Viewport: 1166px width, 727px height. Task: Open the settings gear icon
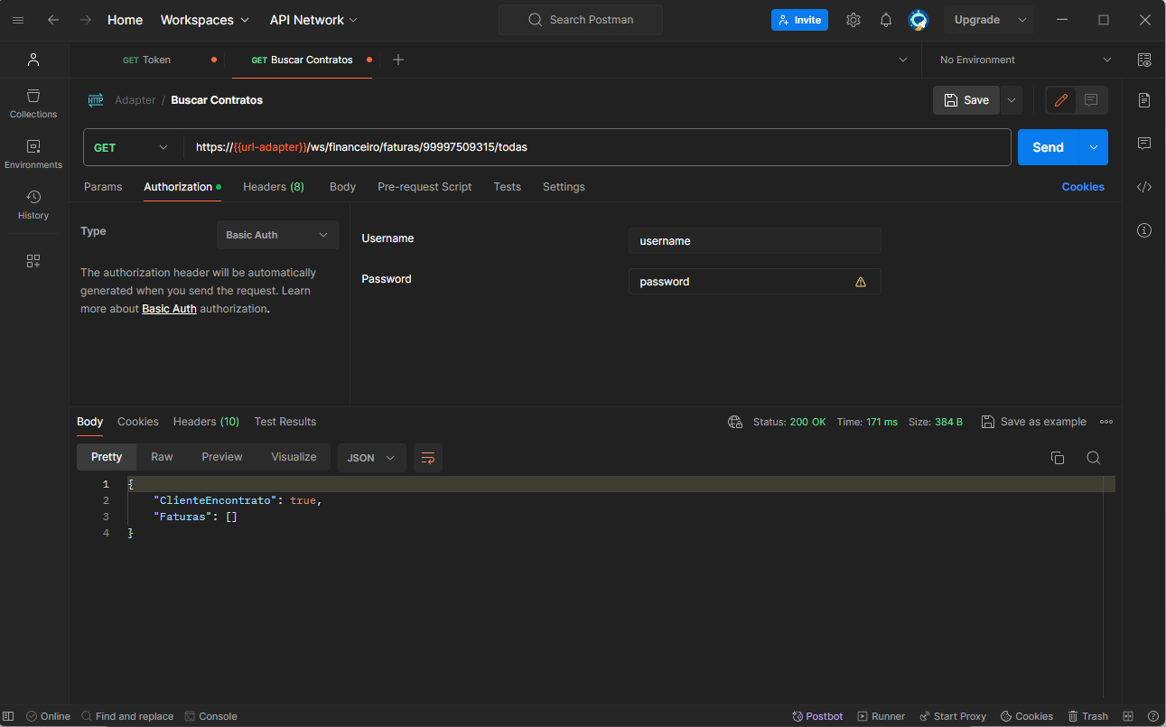click(854, 20)
